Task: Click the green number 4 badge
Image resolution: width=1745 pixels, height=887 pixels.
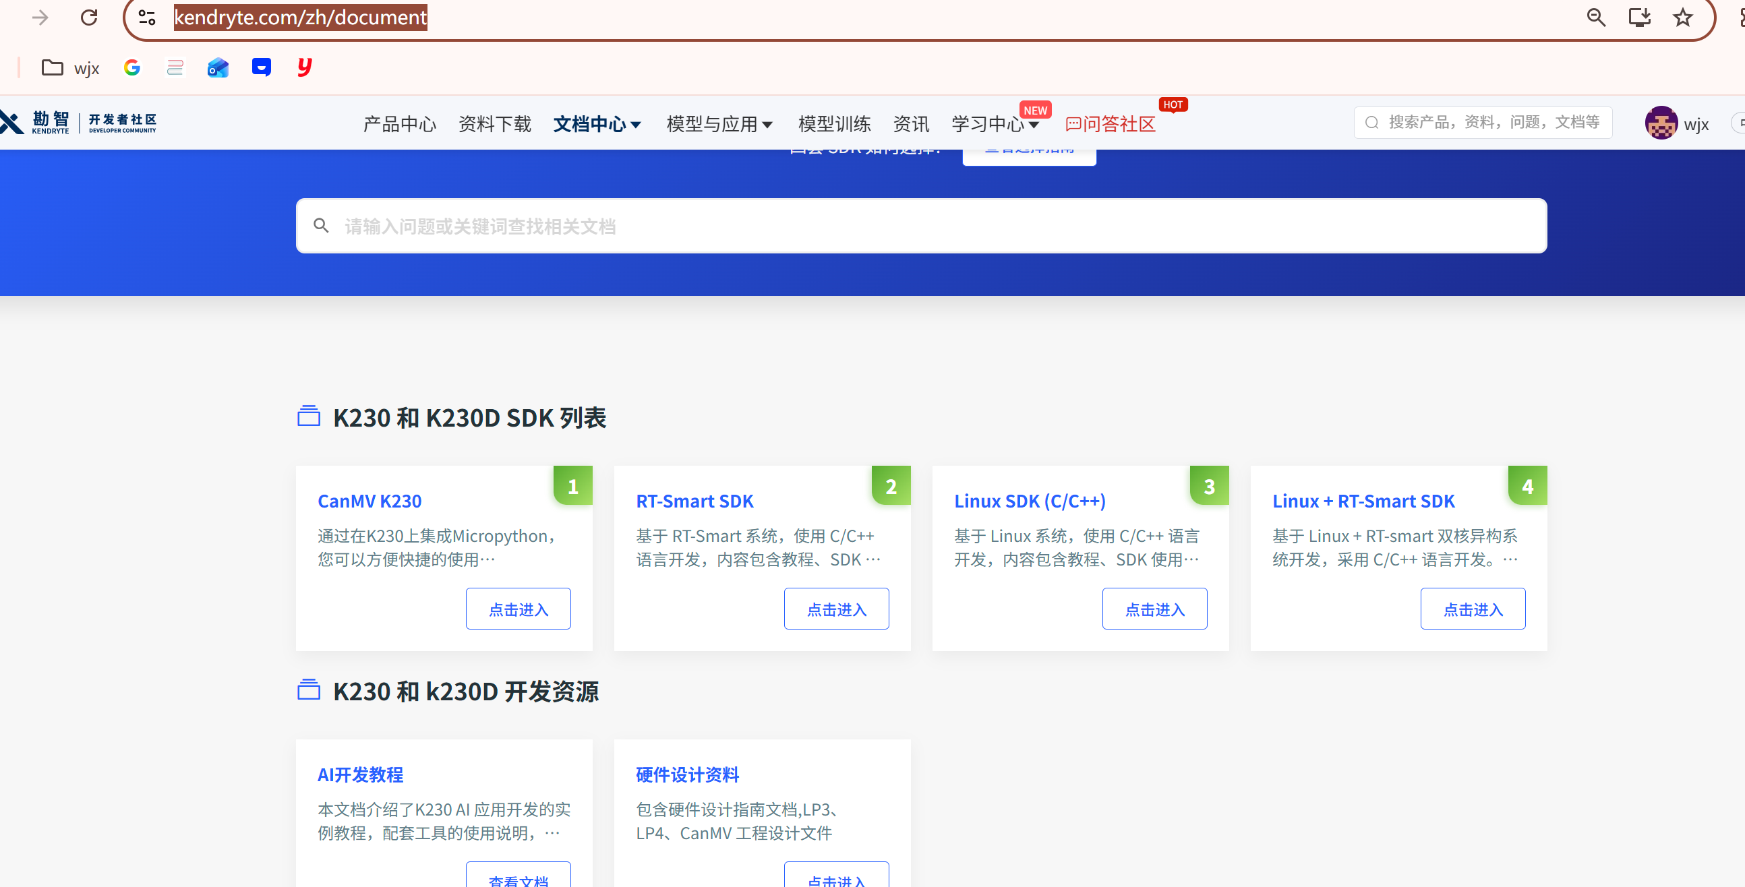Action: tap(1529, 485)
